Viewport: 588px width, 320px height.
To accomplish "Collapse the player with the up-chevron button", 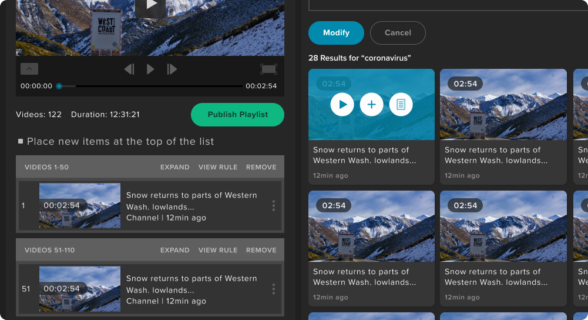I will coord(29,69).
